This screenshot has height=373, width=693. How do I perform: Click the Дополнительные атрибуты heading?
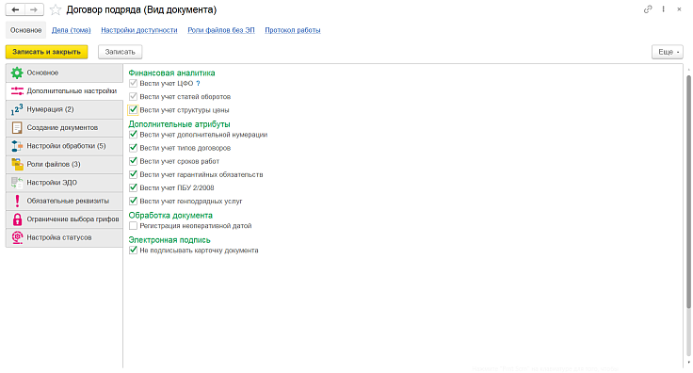[x=179, y=124]
